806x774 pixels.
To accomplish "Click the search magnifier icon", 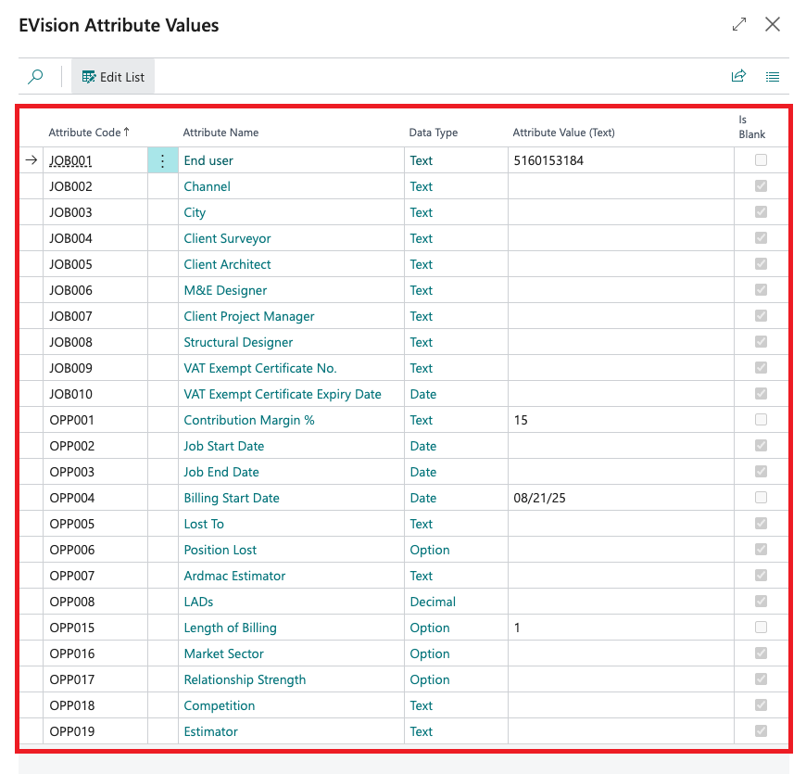I will point(35,77).
